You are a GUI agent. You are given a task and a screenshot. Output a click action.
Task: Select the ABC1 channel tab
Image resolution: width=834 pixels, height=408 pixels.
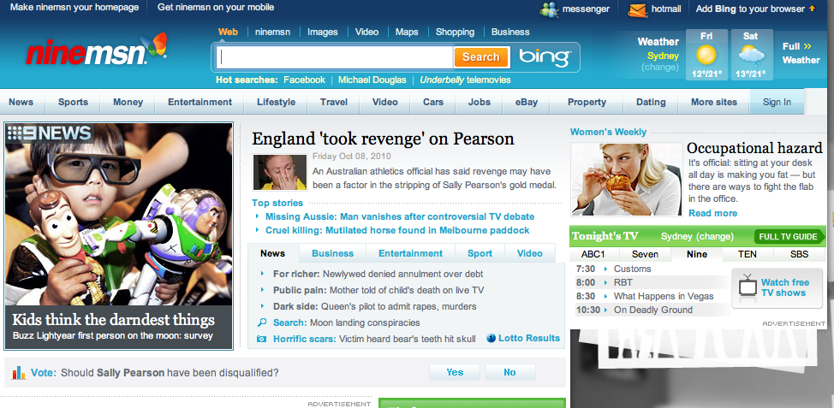(x=593, y=254)
